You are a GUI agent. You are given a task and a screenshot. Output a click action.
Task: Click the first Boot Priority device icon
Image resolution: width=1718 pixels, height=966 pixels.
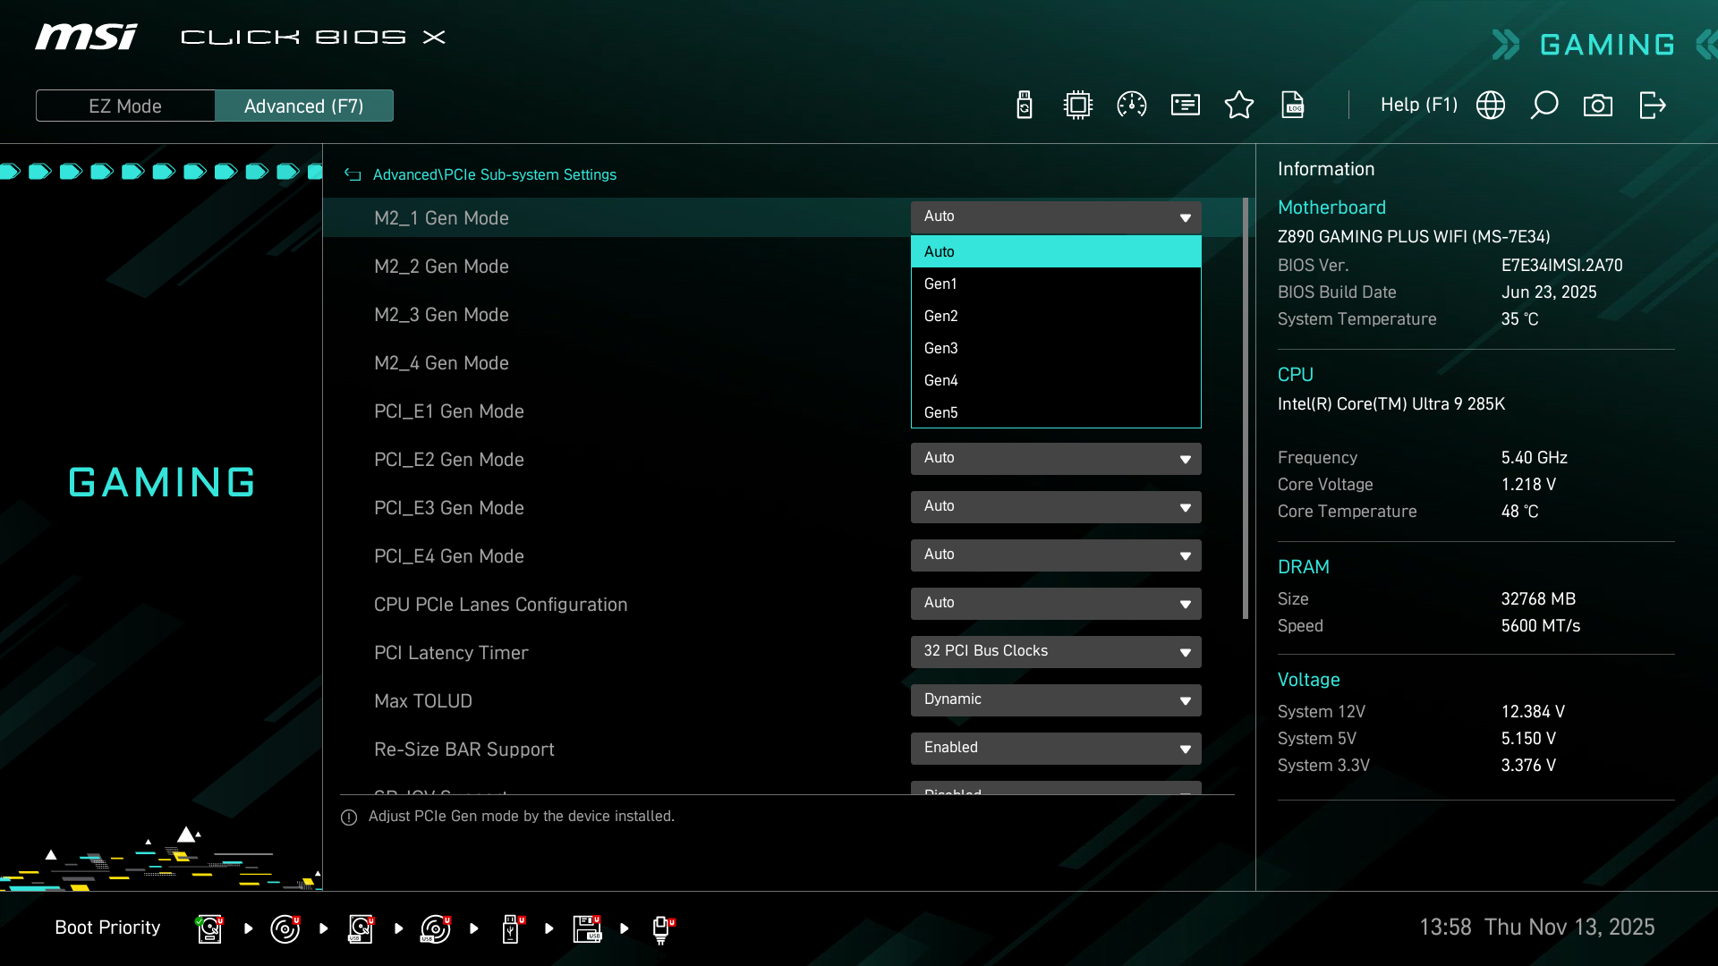tap(209, 928)
